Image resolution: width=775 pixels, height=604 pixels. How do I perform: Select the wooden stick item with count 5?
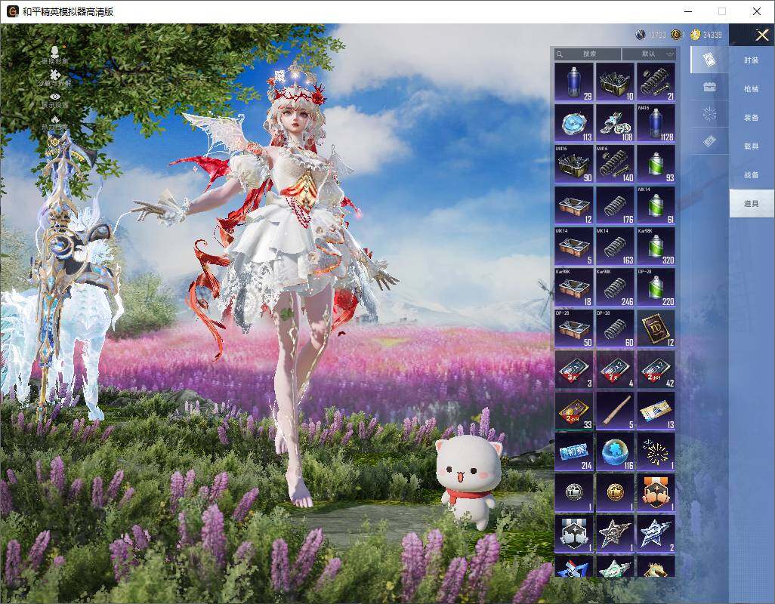point(615,411)
